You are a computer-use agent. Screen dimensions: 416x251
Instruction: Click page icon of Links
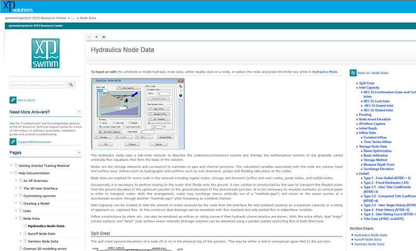tap(20, 211)
